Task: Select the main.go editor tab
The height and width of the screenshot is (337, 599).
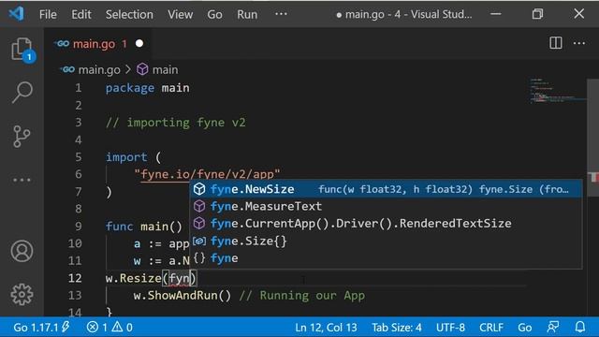Action: (x=98, y=44)
